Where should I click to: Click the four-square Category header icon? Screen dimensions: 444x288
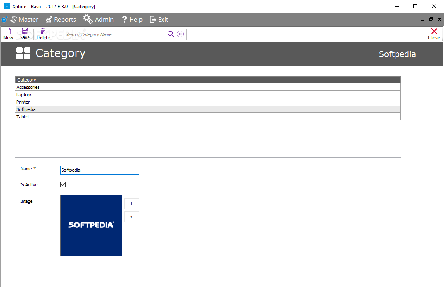coord(23,53)
